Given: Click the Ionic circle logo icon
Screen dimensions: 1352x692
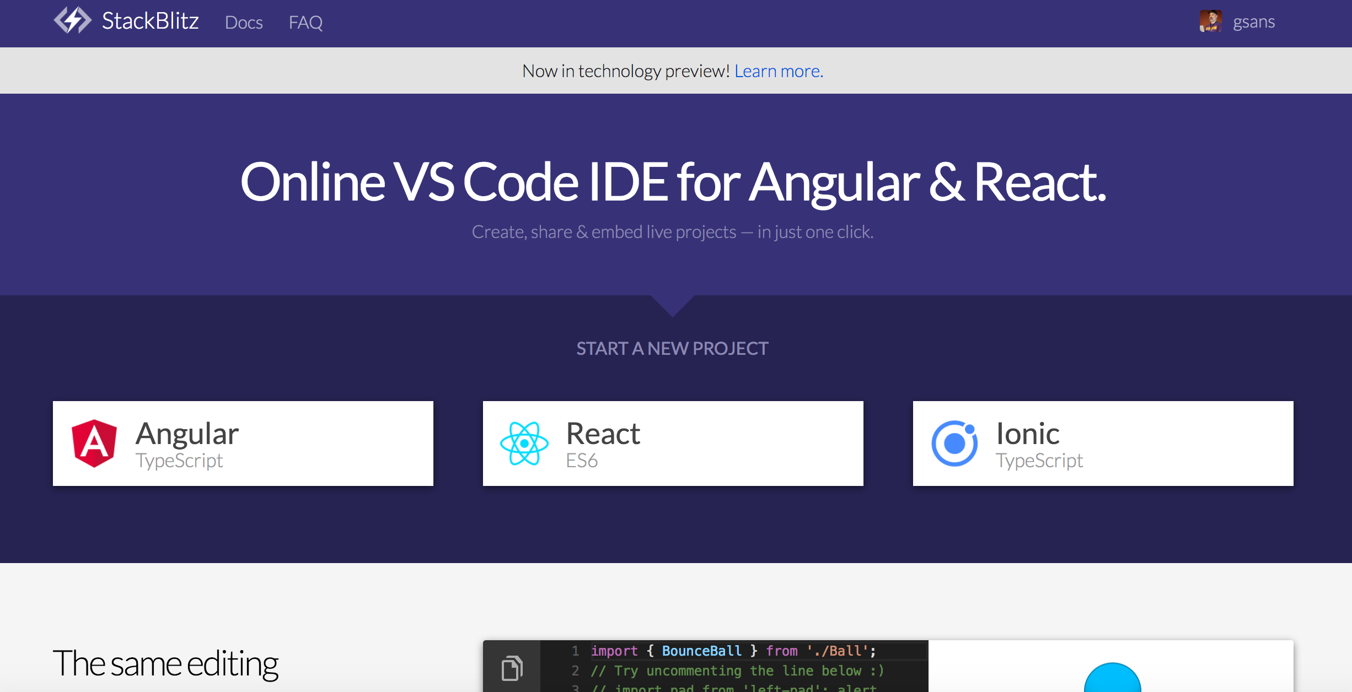Looking at the screenshot, I should (954, 444).
